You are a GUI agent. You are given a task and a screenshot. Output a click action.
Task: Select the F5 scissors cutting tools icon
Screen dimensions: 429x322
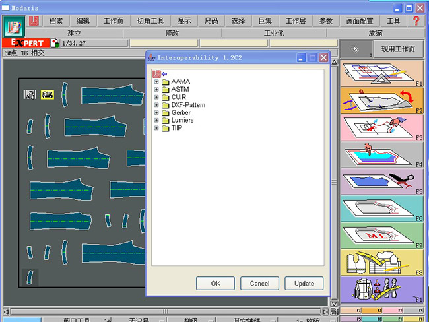[x=381, y=183]
